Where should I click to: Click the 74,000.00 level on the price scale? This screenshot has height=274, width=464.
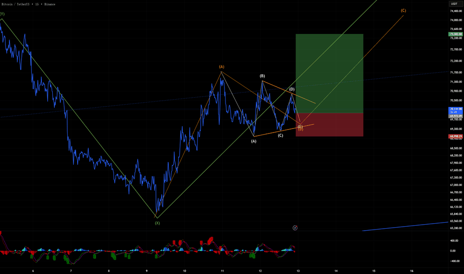(x=456, y=20)
